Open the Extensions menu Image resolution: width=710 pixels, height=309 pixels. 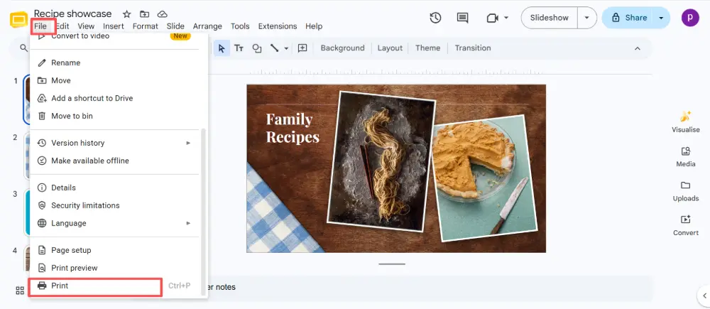tap(278, 26)
